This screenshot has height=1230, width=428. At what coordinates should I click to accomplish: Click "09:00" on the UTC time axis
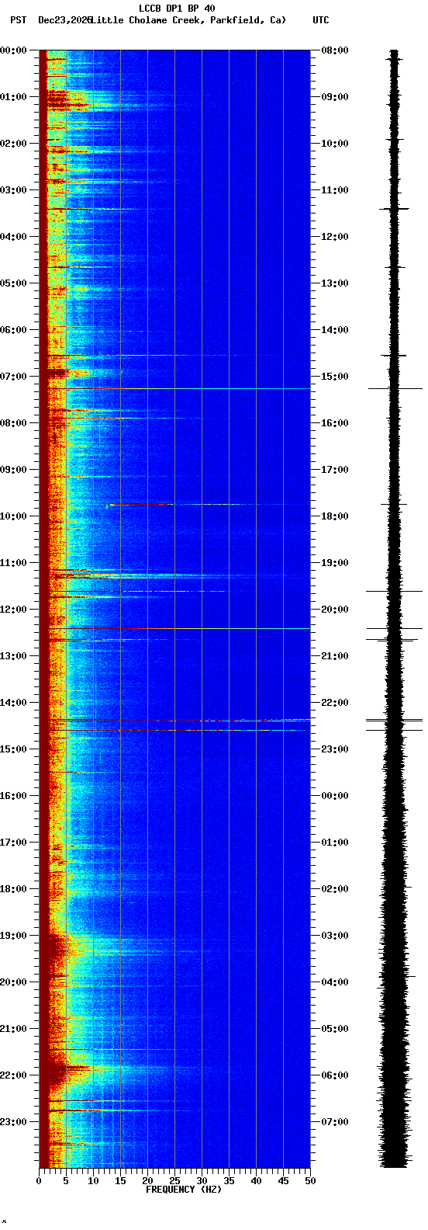click(x=335, y=97)
